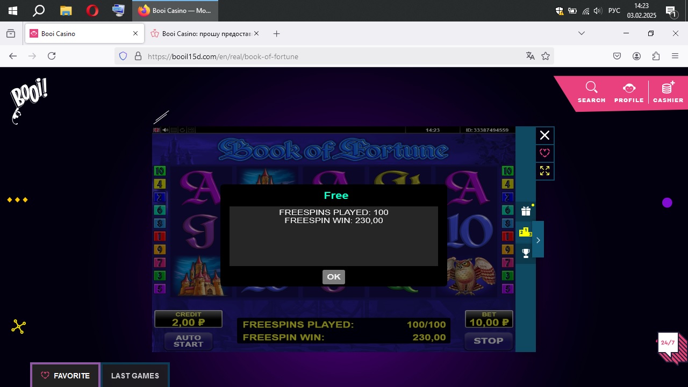
Task: Select payline 5 on the left side
Action: 160,289
